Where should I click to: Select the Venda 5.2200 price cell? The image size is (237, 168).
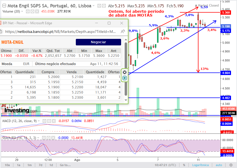77,87
